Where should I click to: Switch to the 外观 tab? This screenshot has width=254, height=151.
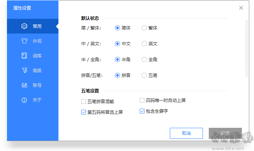click(x=33, y=41)
